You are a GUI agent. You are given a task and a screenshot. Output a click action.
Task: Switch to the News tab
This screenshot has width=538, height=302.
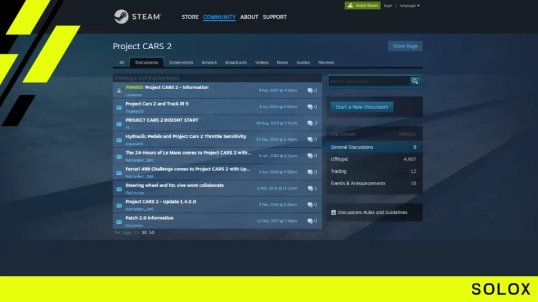(x=282, y=62)
